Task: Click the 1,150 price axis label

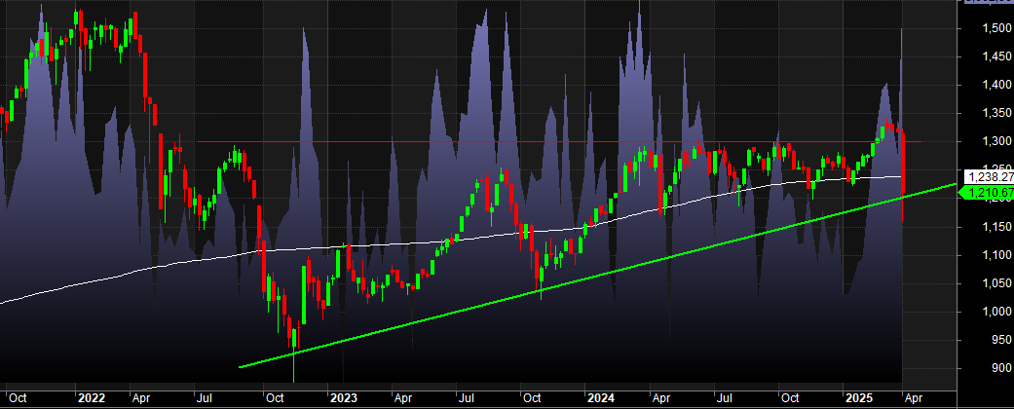Action: tap(987, 227)
